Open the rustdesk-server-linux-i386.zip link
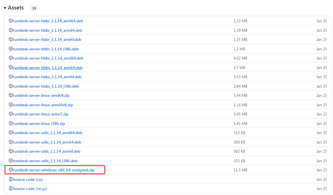Image resolution: width=333 pixels, height=195 pixels. coord(39,124)
